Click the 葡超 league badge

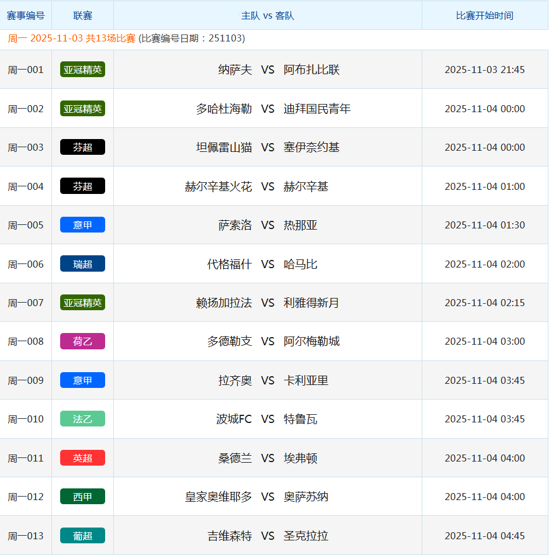coord(82,536)
